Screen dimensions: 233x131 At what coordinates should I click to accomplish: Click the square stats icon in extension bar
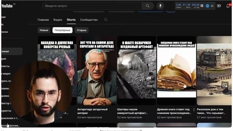[x=202, y=6]
